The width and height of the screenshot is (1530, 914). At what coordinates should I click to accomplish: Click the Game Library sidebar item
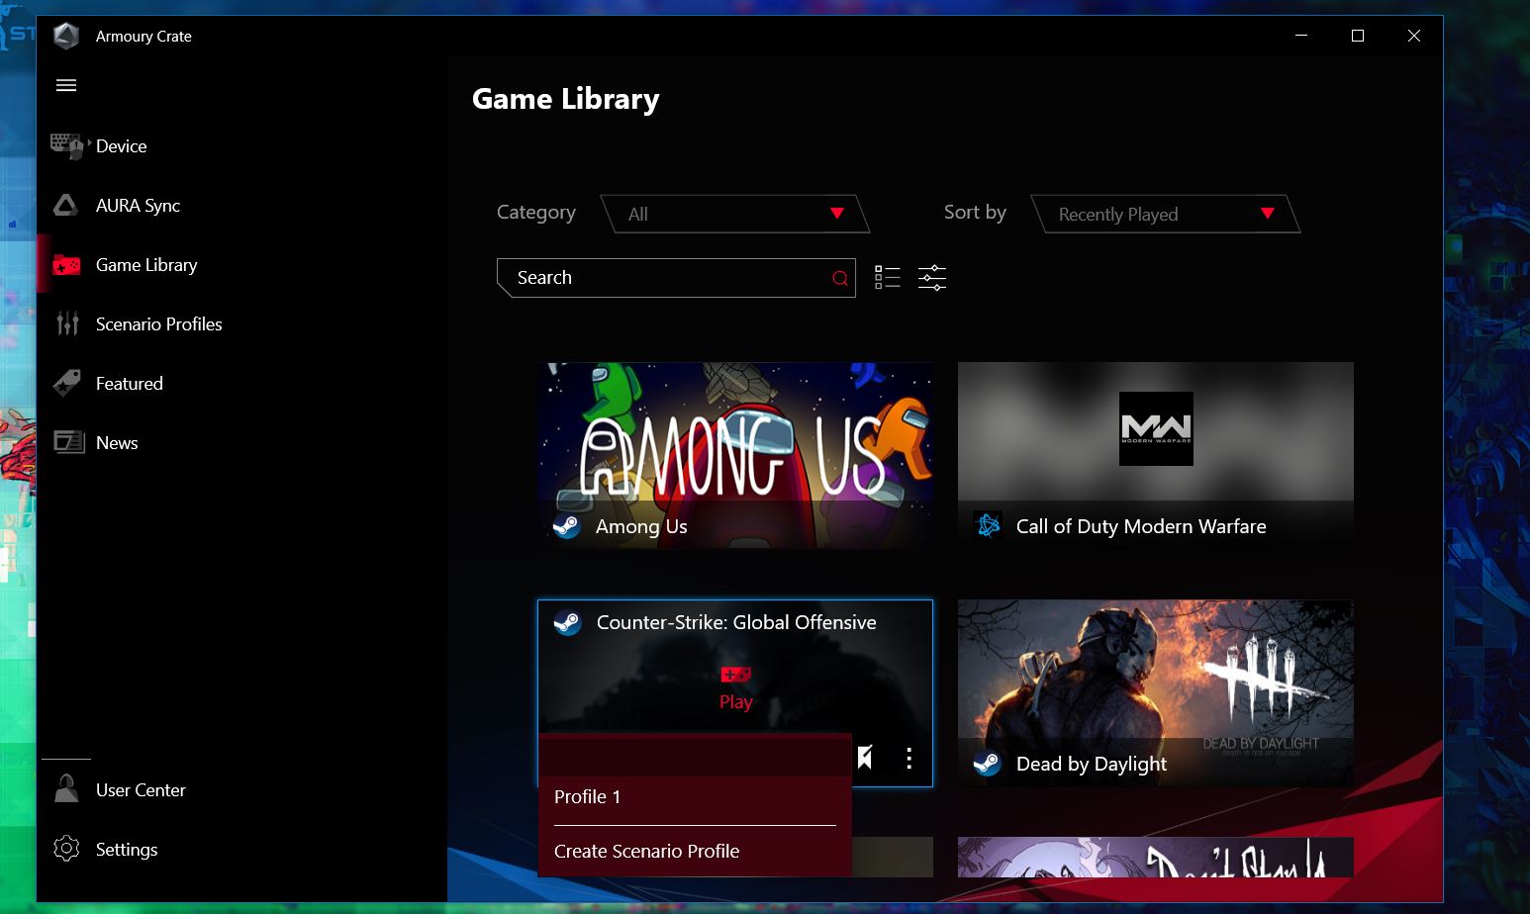(146, 265)
